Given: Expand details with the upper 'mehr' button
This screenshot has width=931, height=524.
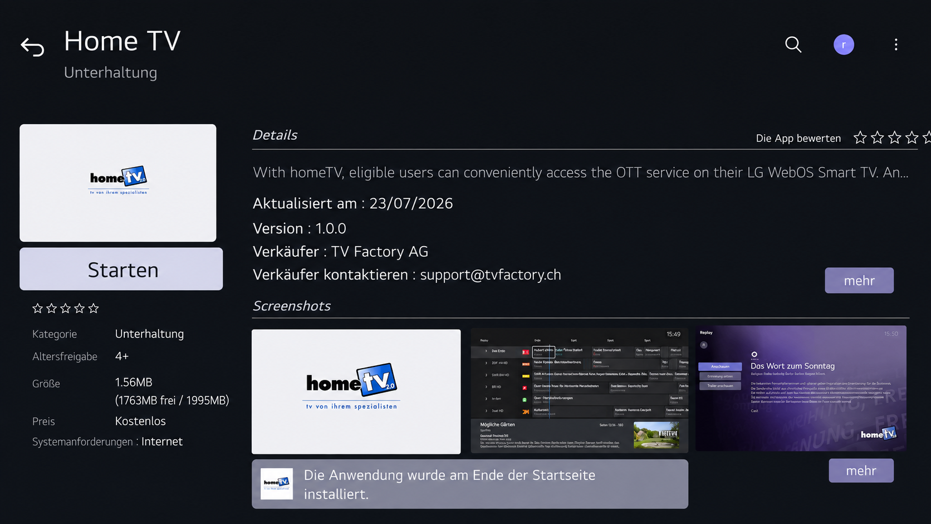Looking at the screenshot, I should pyautogui.click(x=859, y=280).
